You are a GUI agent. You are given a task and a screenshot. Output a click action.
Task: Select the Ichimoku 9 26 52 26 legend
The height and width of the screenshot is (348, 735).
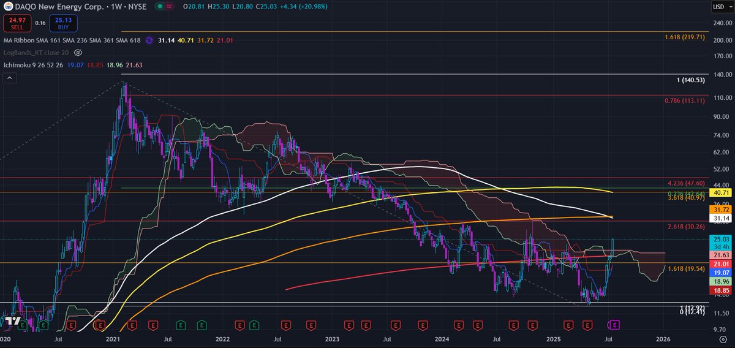[34, 64]
